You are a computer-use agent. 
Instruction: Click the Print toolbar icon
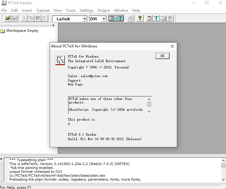pyautogui.click(x=131, y=18)
